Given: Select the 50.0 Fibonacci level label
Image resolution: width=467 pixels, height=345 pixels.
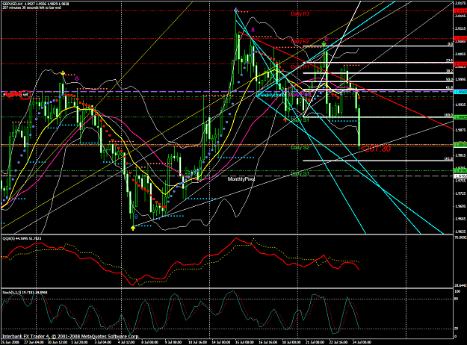Looking at the screenshot, I should [x=449, y=79].
